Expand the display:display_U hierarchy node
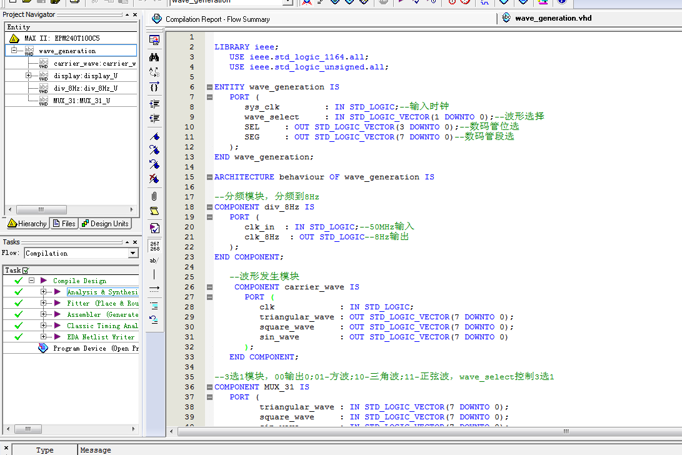682x455 pixels. (28, 76)
